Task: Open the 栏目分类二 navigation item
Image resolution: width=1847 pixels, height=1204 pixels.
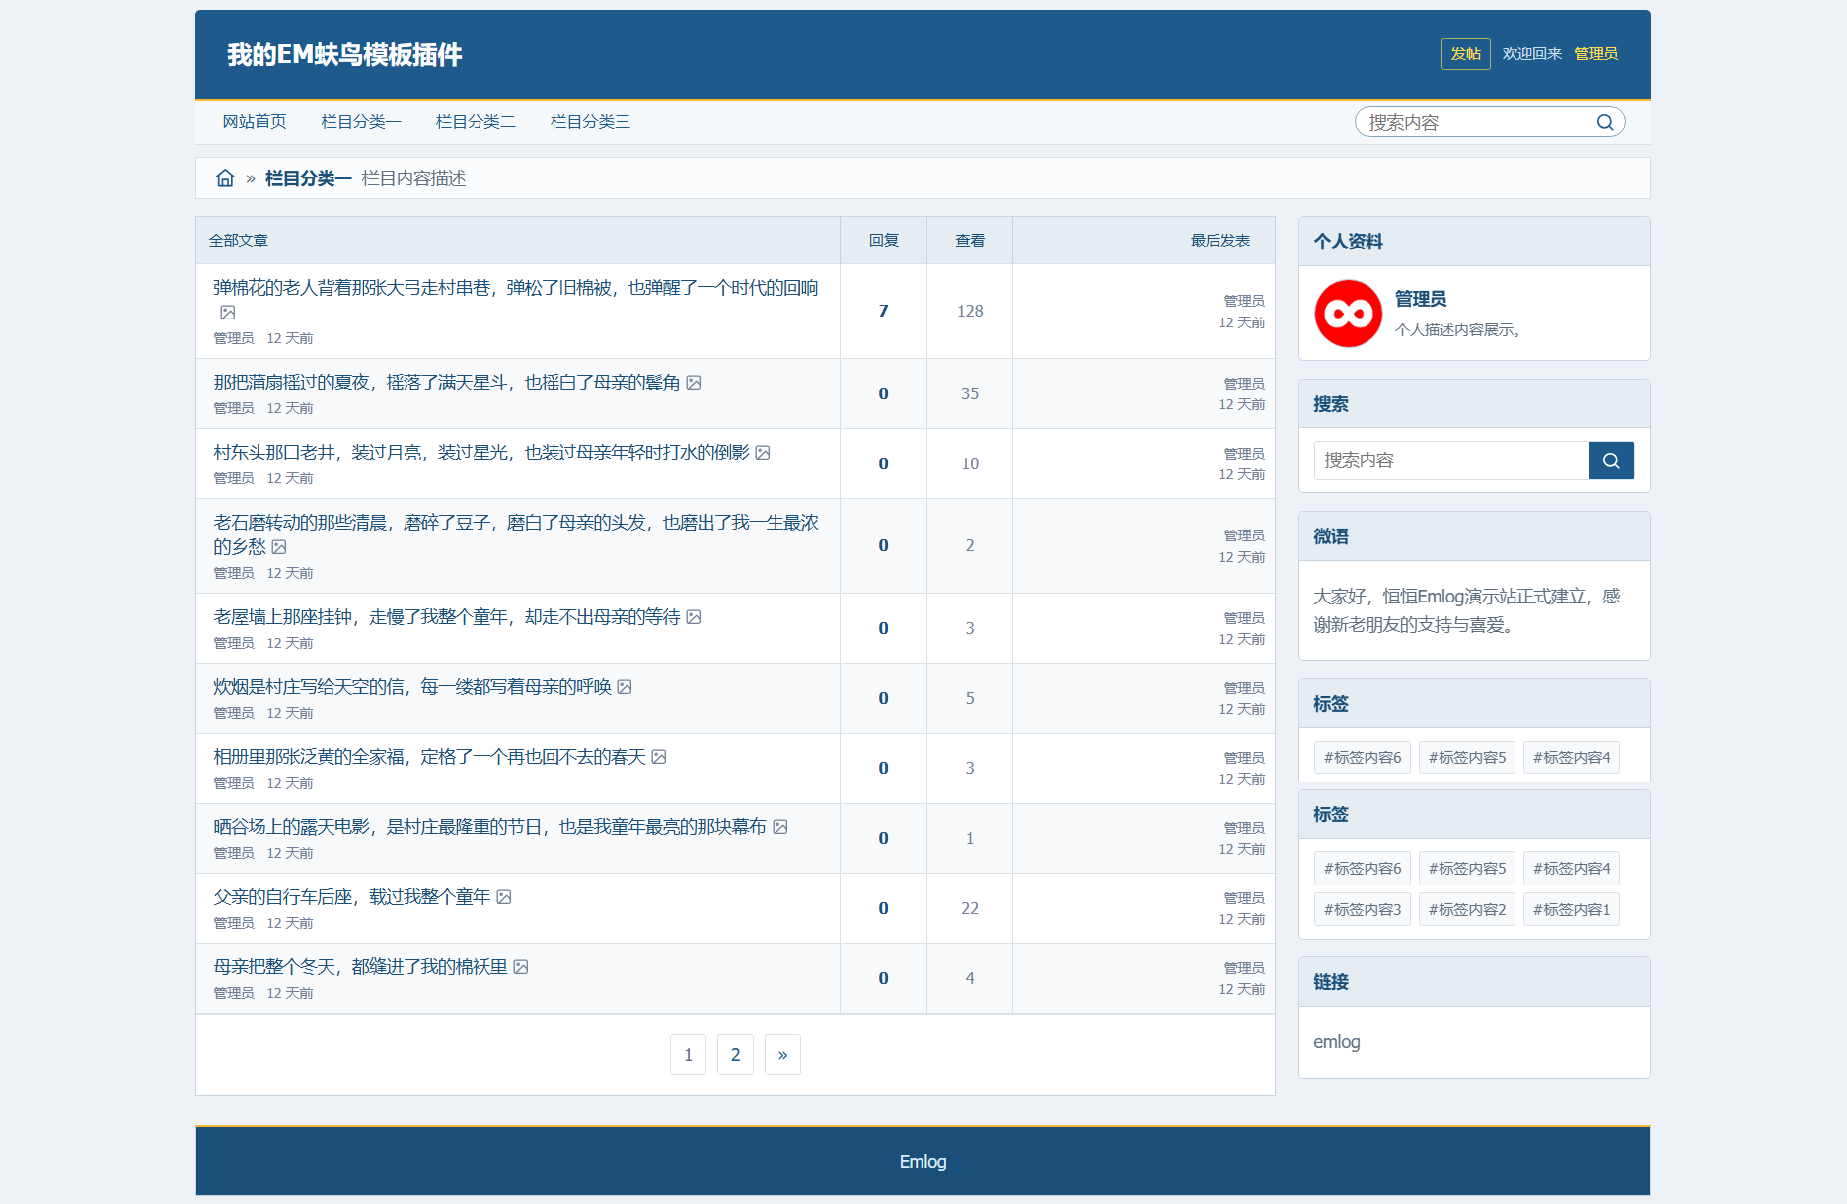Action: pos(476,122)
